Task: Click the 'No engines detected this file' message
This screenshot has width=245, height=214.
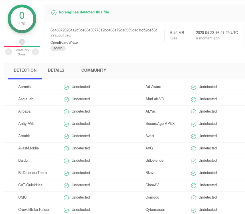Action: pyautogui.click(x=84, y=12)
